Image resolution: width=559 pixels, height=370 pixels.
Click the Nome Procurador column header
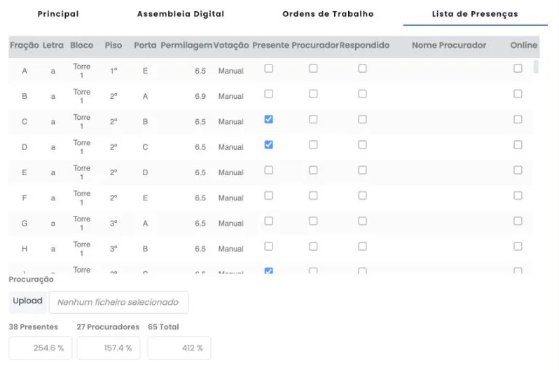tap(449, 46)
